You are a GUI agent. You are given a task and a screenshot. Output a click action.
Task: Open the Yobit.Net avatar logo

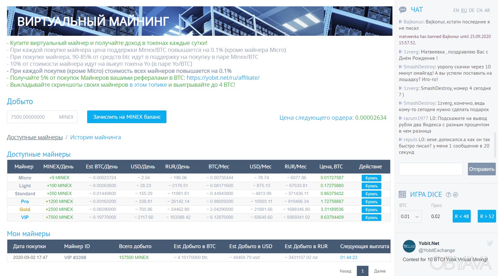click(x=409, y=246)
